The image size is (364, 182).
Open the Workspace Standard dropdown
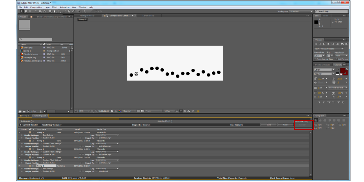(x=301, y=11)
